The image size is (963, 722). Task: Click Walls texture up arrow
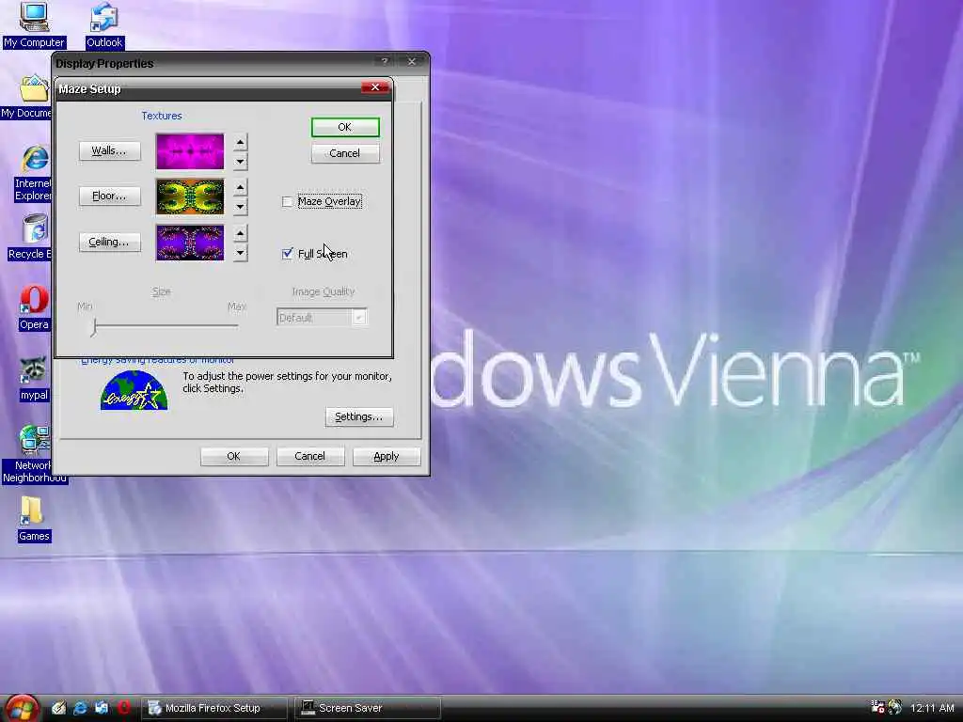pos(240,143)
